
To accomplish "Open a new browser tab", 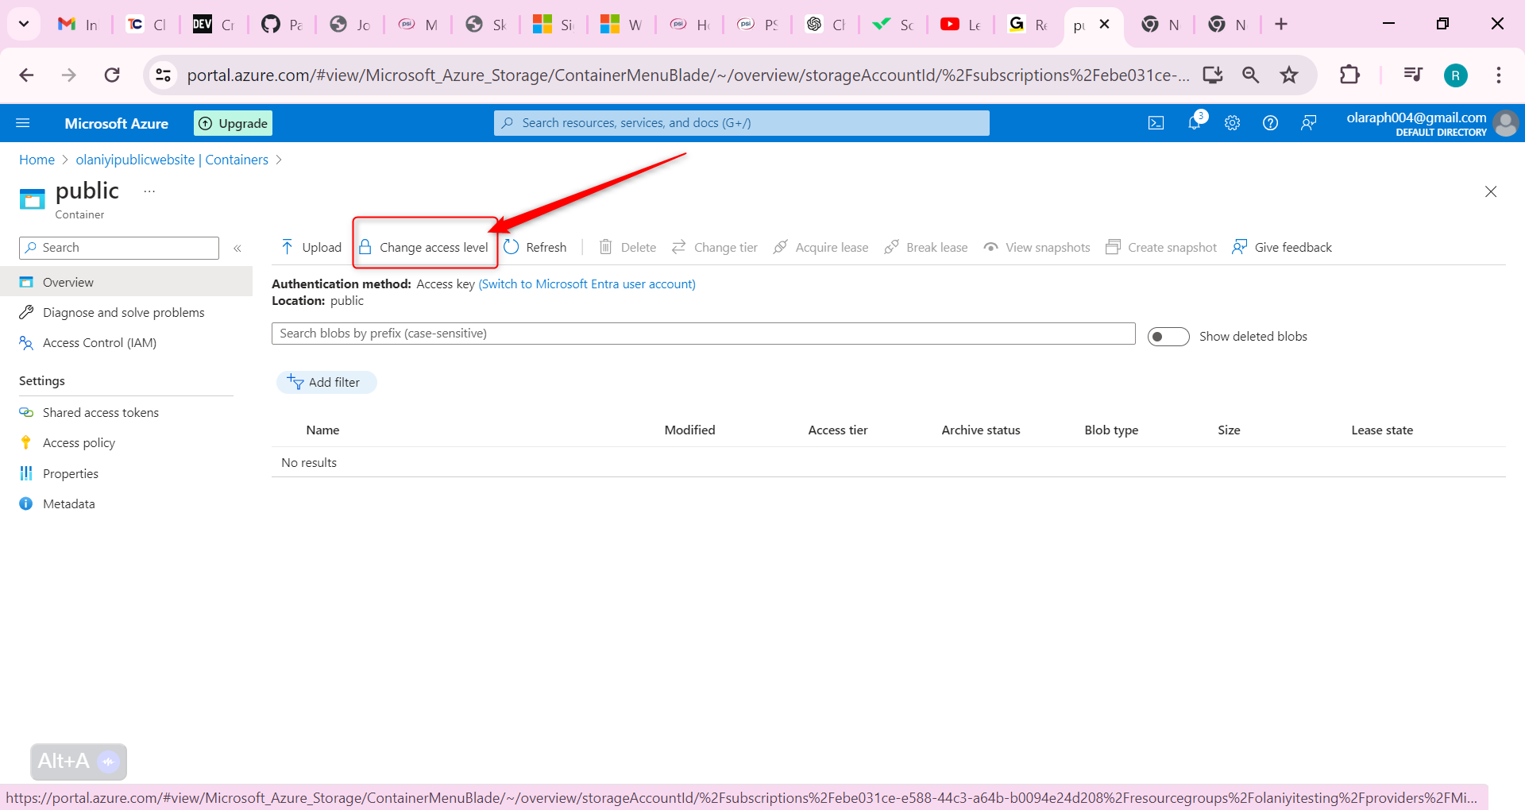I will (x=1280, y=25).
